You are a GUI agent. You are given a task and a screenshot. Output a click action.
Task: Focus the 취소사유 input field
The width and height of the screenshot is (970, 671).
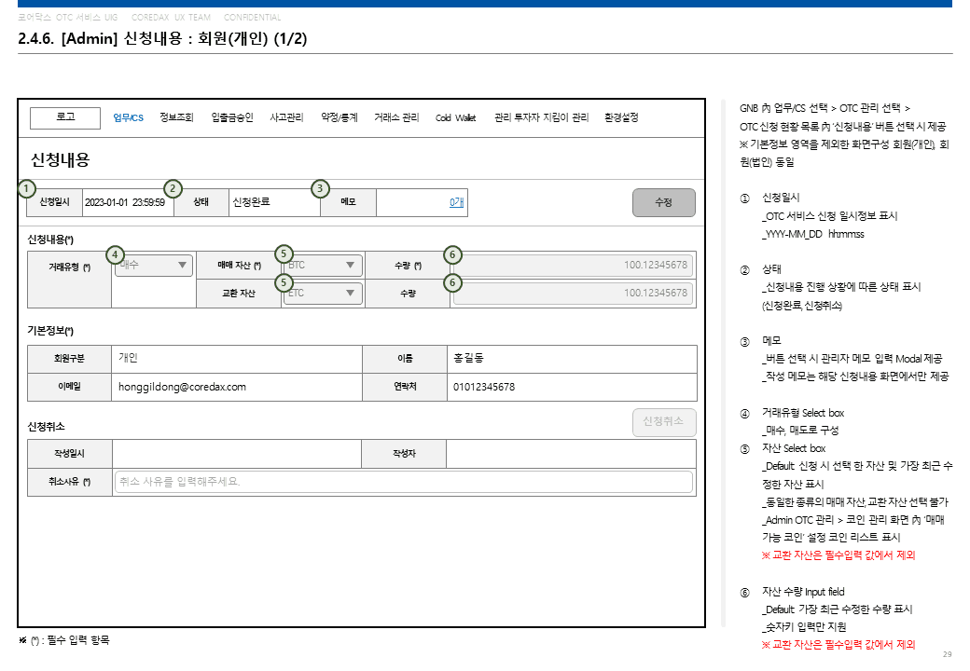click(403, 482)
